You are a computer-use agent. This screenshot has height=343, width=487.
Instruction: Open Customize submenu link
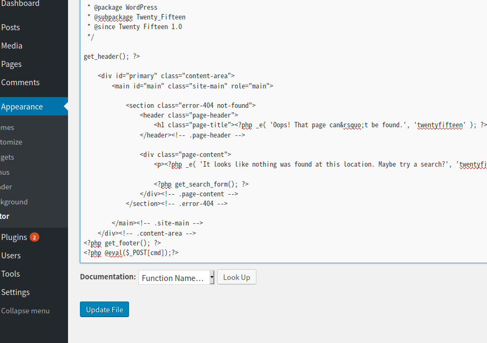pos(11,142)
